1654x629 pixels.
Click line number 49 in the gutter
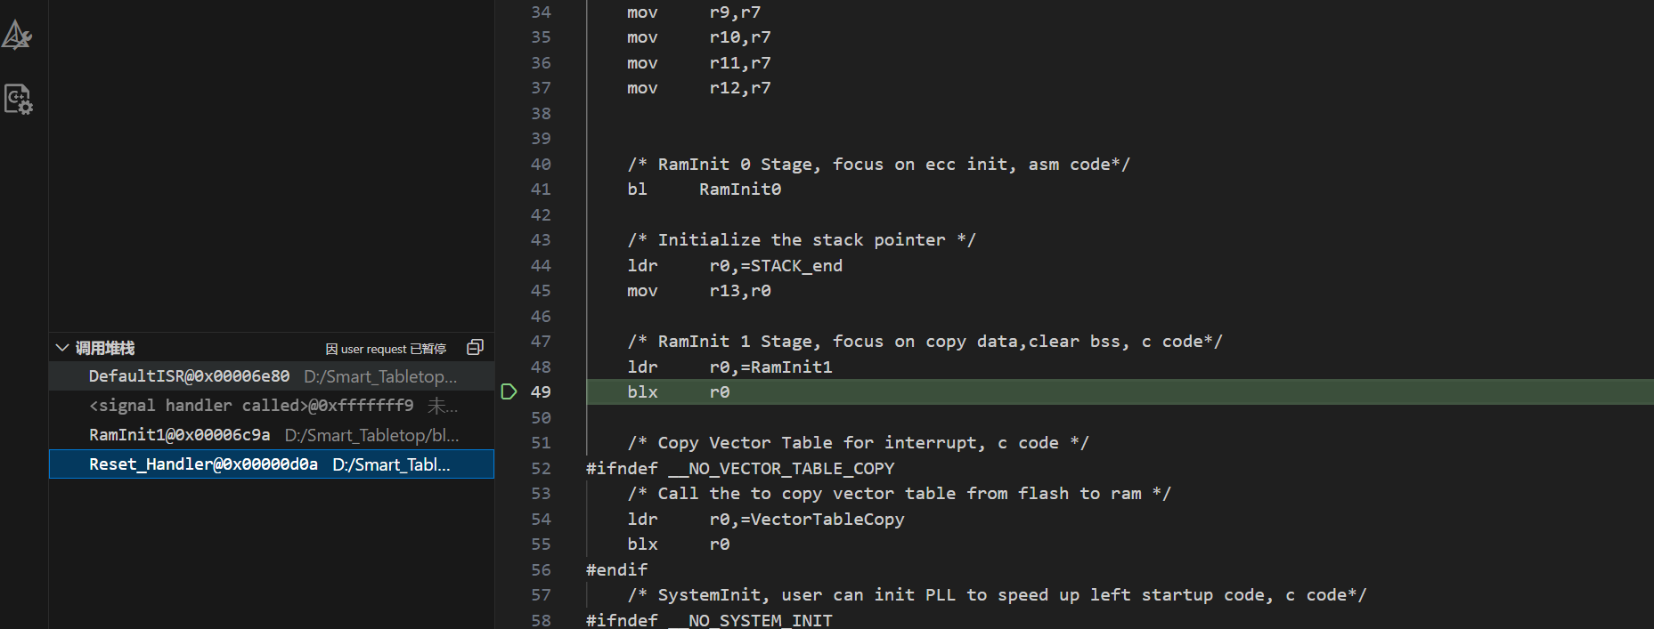point(541,392)
